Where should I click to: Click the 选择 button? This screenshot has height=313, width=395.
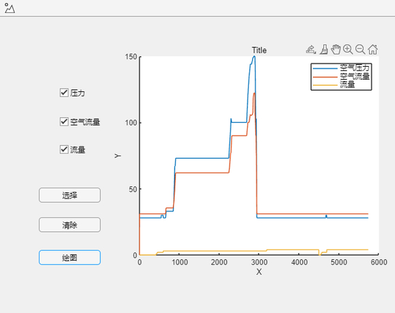[x=70, y=195]
